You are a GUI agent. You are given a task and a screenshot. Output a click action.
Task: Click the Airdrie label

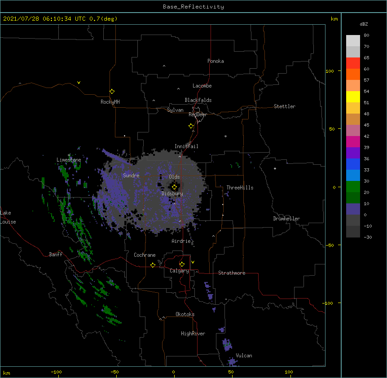pos(181,241)
